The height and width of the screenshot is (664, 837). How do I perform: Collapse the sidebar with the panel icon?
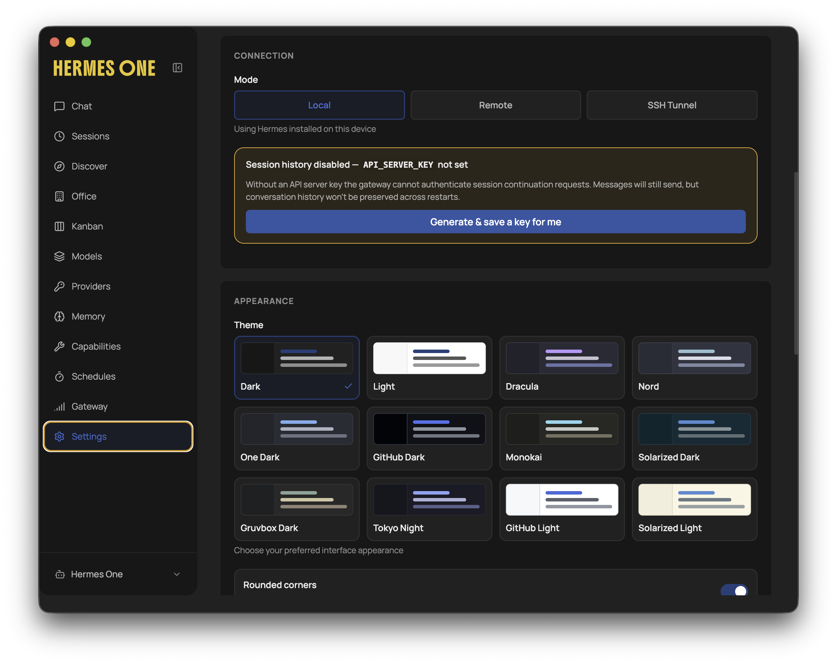tap(177, 68)
